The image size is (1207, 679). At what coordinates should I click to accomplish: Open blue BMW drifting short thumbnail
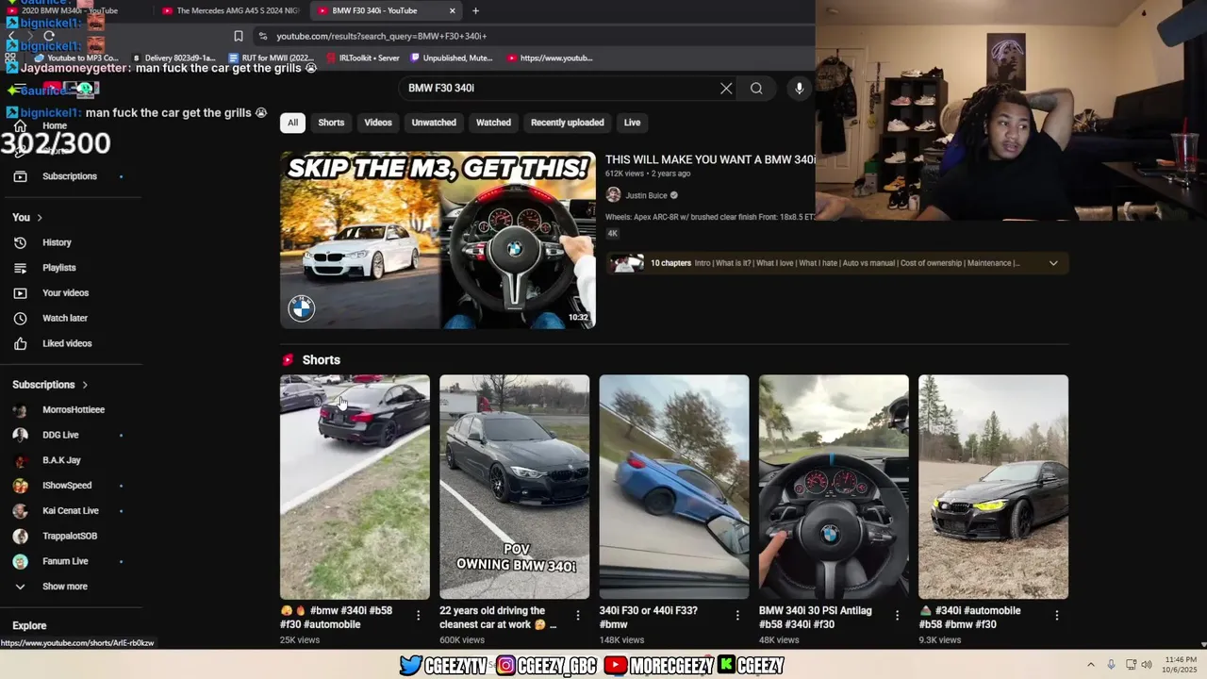pos(673,487)
